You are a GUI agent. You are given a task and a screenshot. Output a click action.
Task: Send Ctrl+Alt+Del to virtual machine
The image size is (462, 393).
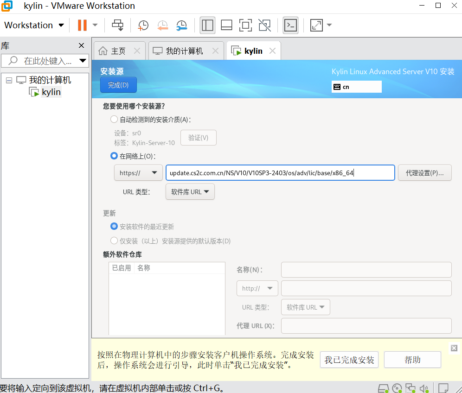coord(118,25)
